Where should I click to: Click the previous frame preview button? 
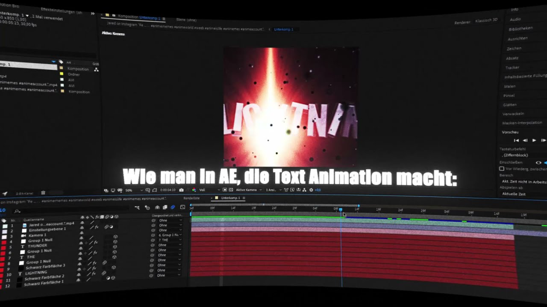pyautogui.click(x=525, y=140)
